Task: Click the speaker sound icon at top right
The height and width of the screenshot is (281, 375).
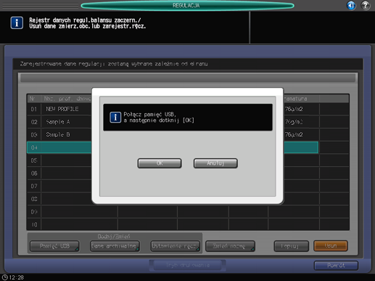Action: tap(351, 5)
